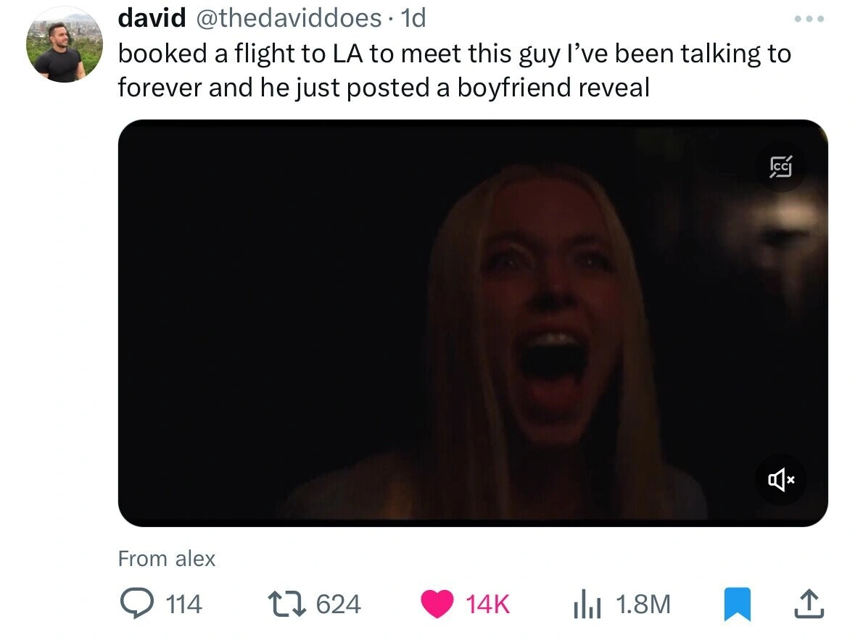Open the From alex source link
This screenshot has height=640, width=855.
[x=167, y=559]
